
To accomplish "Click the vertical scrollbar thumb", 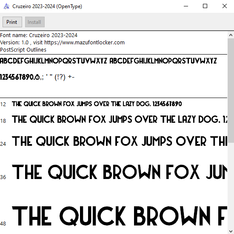I will [231, 91].
